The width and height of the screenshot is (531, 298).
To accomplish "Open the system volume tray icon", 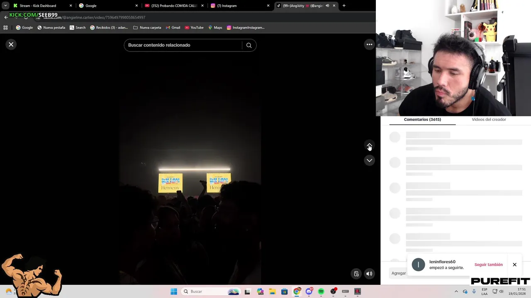I will point(501,291).
